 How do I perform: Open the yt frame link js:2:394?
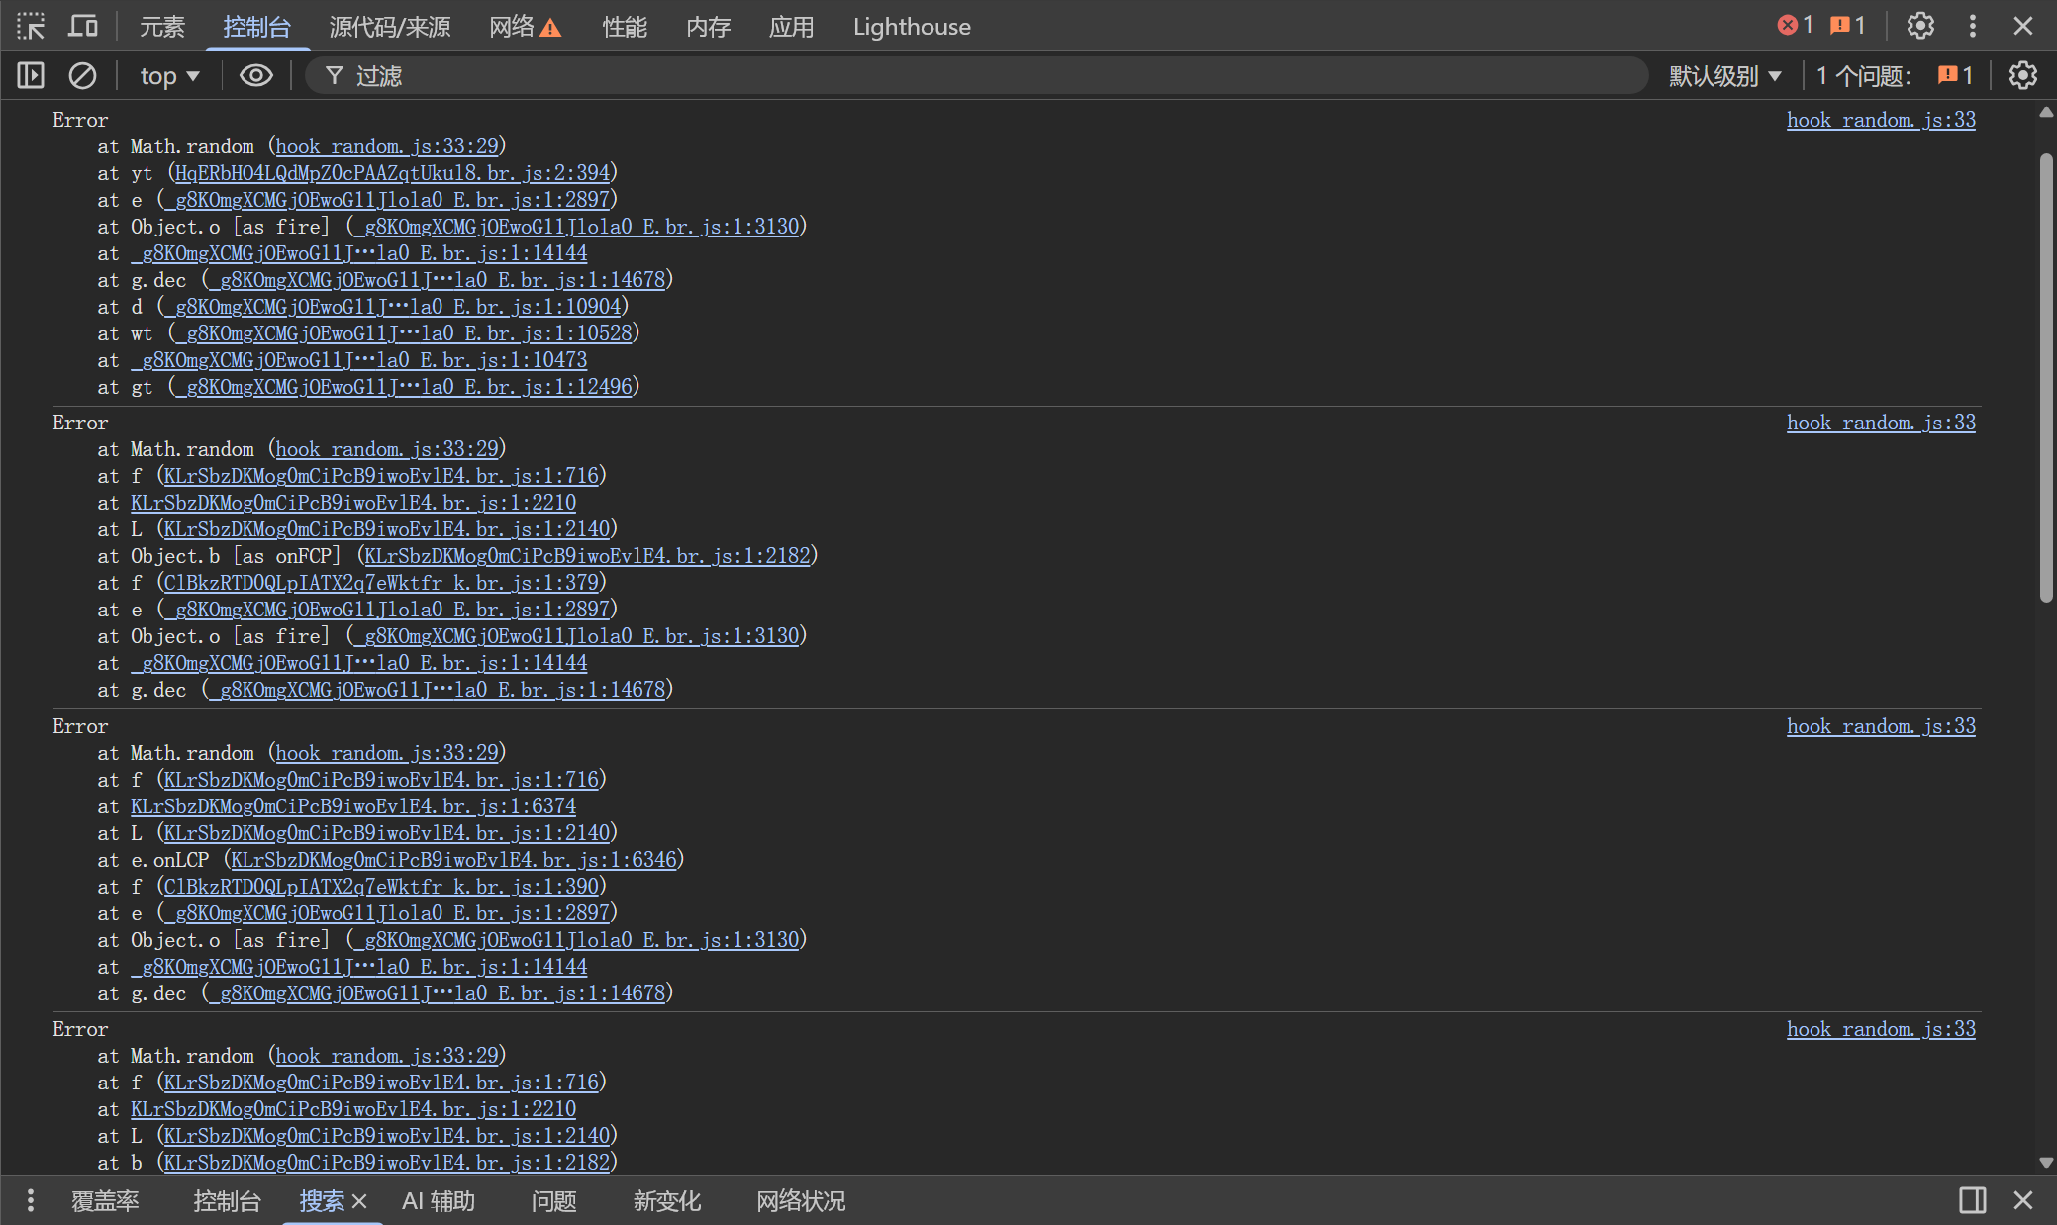tap(392, 173)
